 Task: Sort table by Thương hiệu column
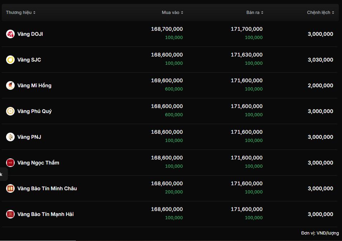coord(21,13)
